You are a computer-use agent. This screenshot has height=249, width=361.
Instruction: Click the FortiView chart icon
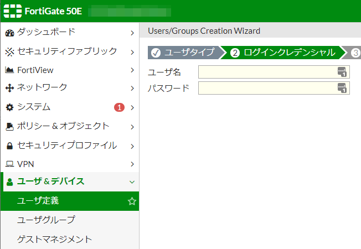pyautogui.click(x=9, y=70)
